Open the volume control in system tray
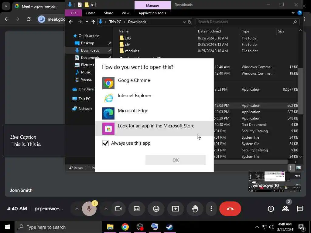311x233 pixels. click(272, 227)
